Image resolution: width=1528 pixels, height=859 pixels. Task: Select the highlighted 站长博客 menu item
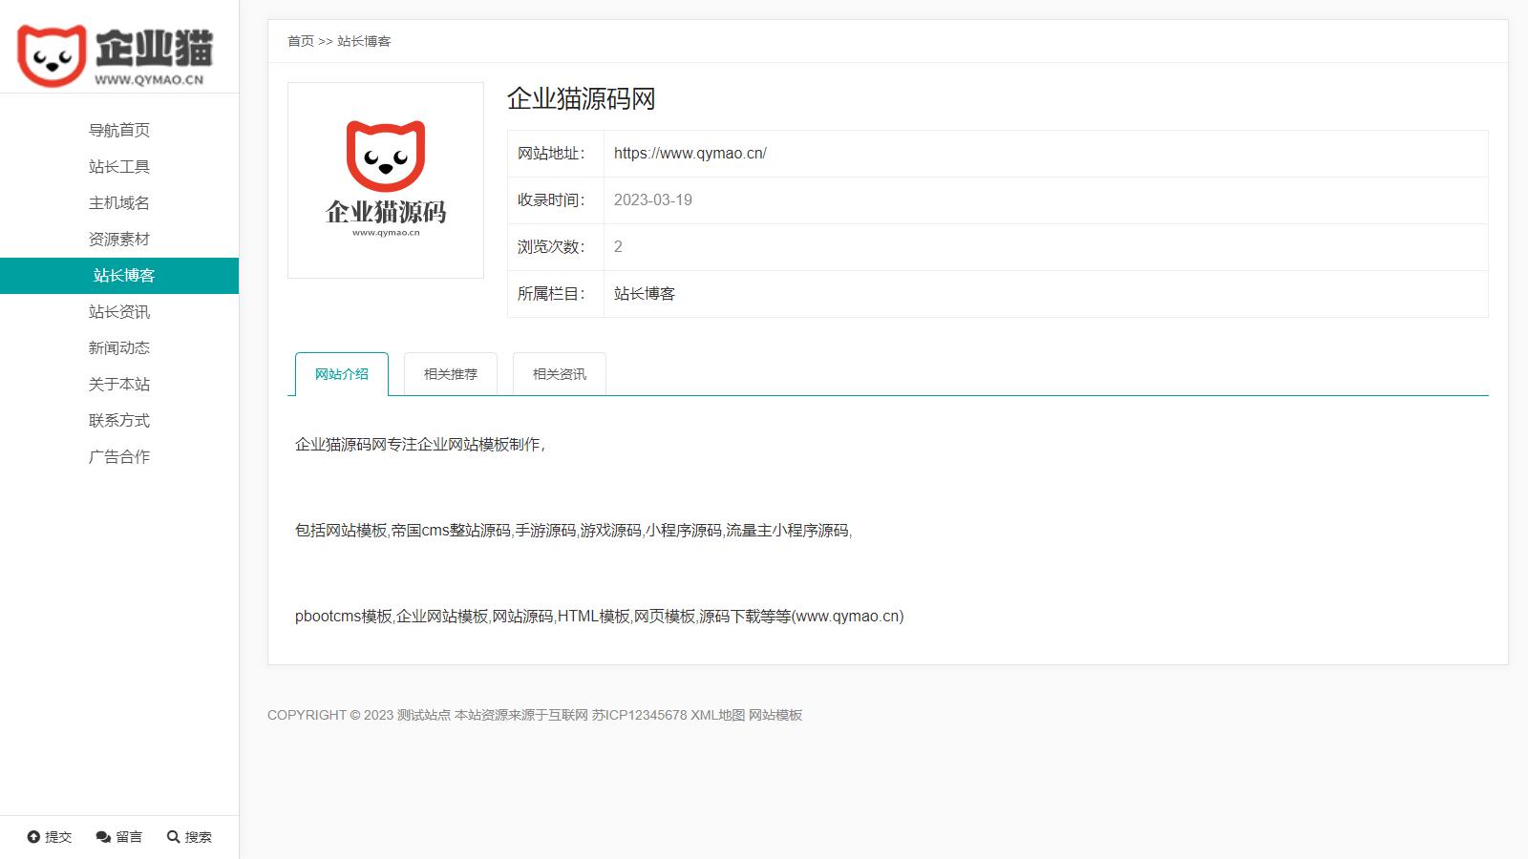coord(123,276)
